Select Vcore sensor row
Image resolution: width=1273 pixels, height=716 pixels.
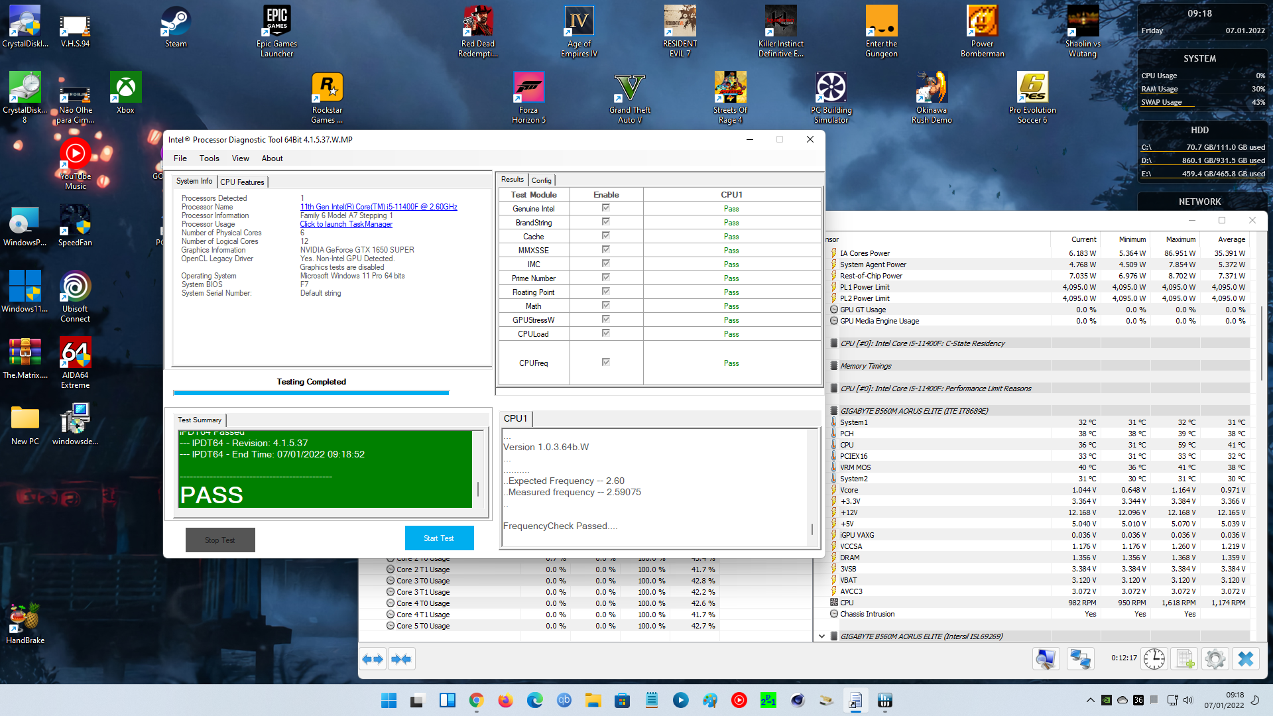click(1038, 490)
